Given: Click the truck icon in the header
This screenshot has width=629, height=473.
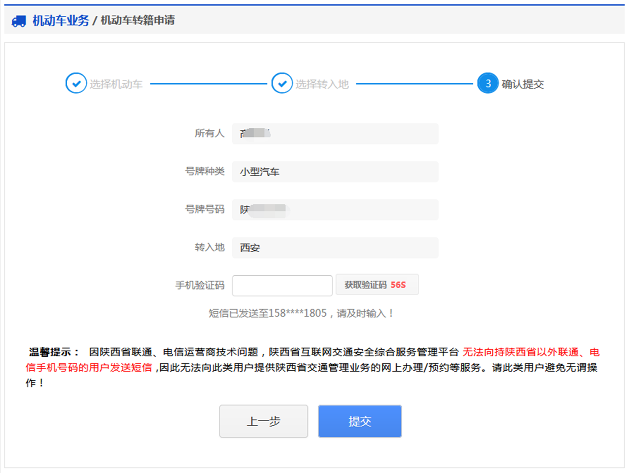Looking at the screenshot, I should (18, 21).
